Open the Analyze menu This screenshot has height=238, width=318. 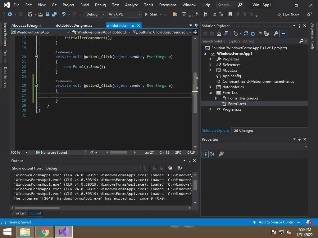tap(131, 5)
